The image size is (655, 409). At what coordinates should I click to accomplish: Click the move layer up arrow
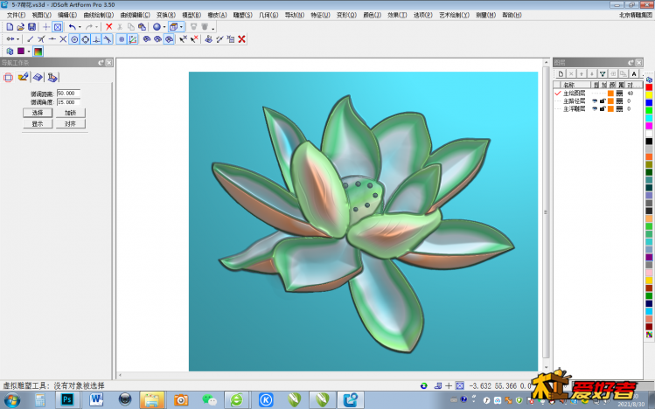[x=582, y=74]
